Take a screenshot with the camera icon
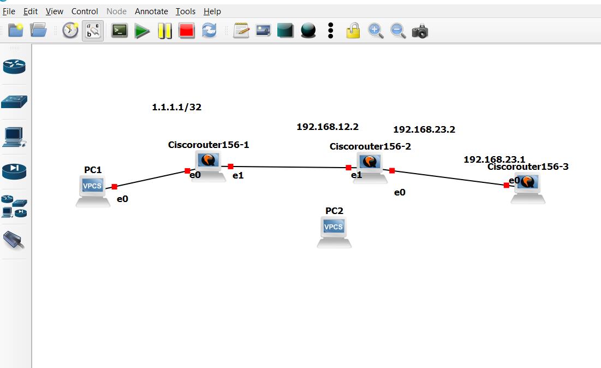Image resolution: width=601 pixels, height=368 pixels. (x=420, y=31)
